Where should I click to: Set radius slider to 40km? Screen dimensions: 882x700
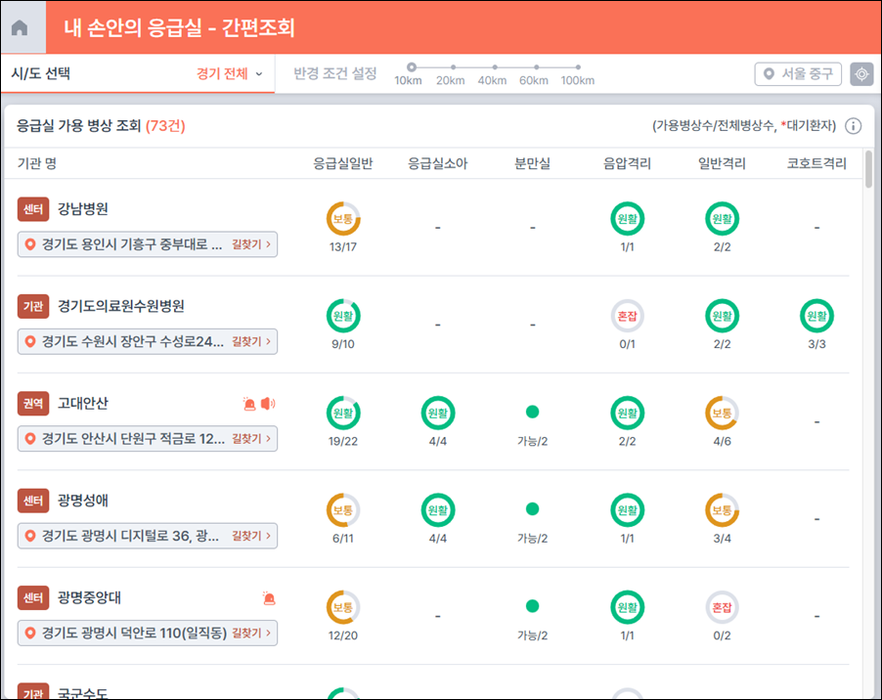(x=495, y=67)
